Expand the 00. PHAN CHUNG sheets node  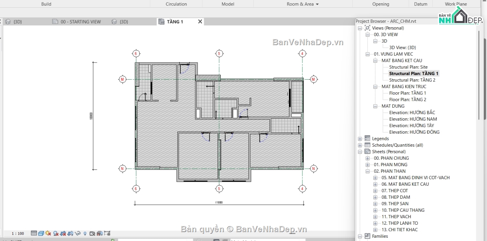point(368,158)
